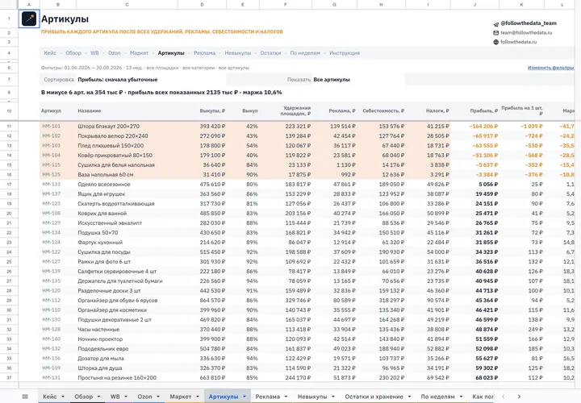
Task: Click the @followthedata_team contact link
Action: pos(529,23)
